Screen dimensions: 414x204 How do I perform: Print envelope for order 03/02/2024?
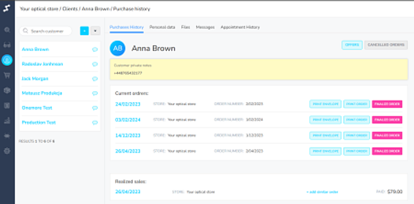pyautogui.click(x=325, y=120)
